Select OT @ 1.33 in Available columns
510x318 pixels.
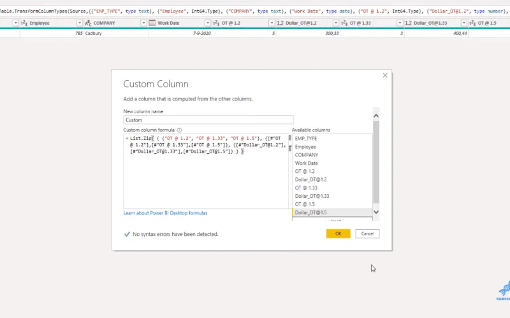pos(332,188)
